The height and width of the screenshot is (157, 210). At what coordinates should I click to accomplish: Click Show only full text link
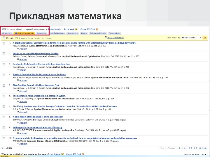click(116, 38)
